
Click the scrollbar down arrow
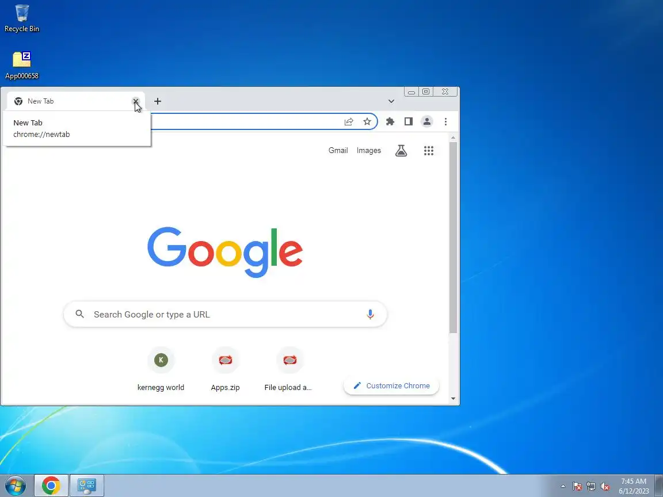[x=454, y=399]
